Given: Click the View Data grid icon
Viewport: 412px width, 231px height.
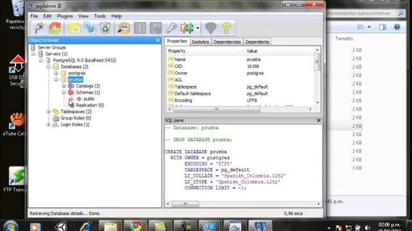Looking at the screenshot, I should (x=140, y=28).
